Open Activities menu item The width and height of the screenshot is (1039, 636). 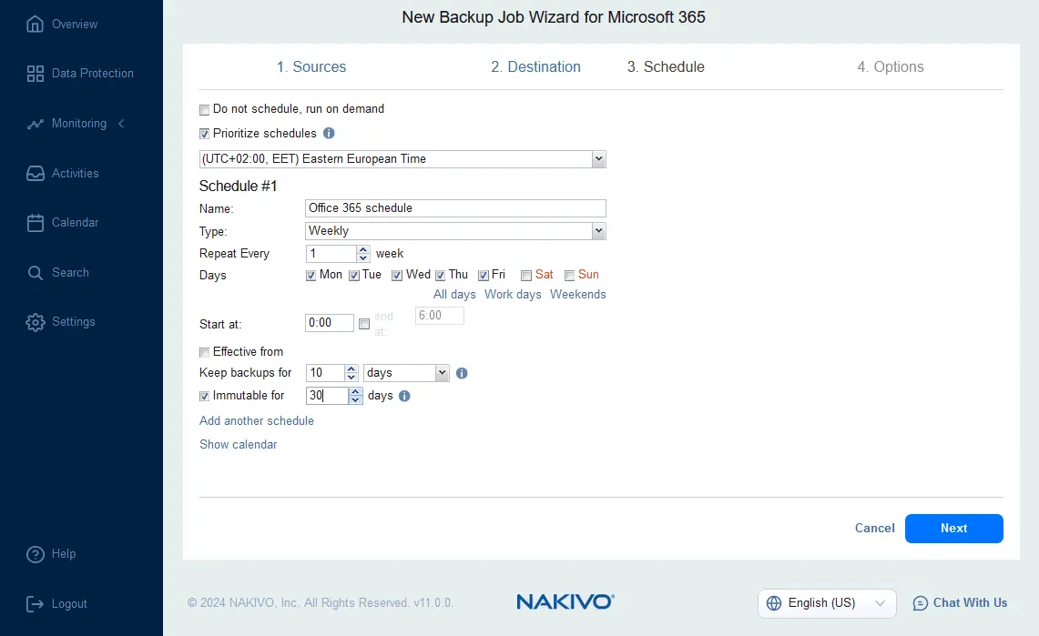(x=75, y=174)
